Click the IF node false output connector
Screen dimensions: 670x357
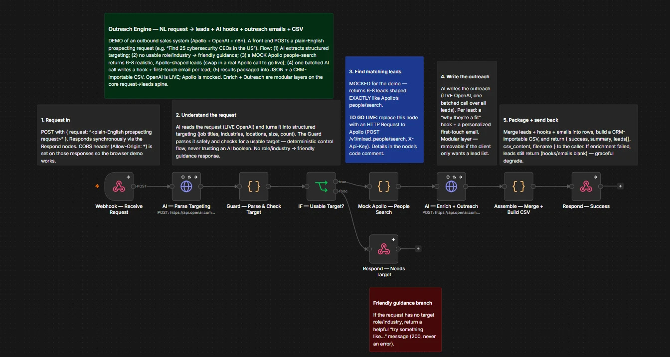pos(336,191)
